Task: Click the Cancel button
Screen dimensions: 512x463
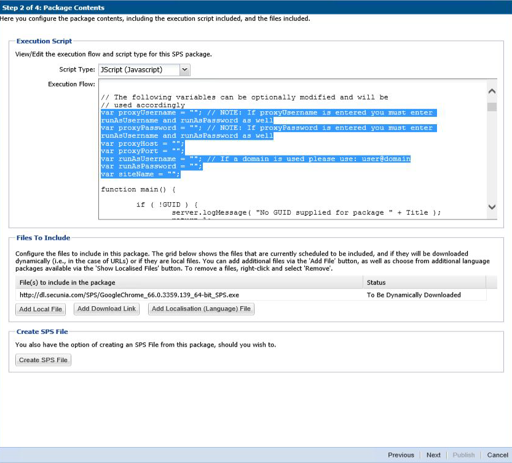Action: pos(497,455)
